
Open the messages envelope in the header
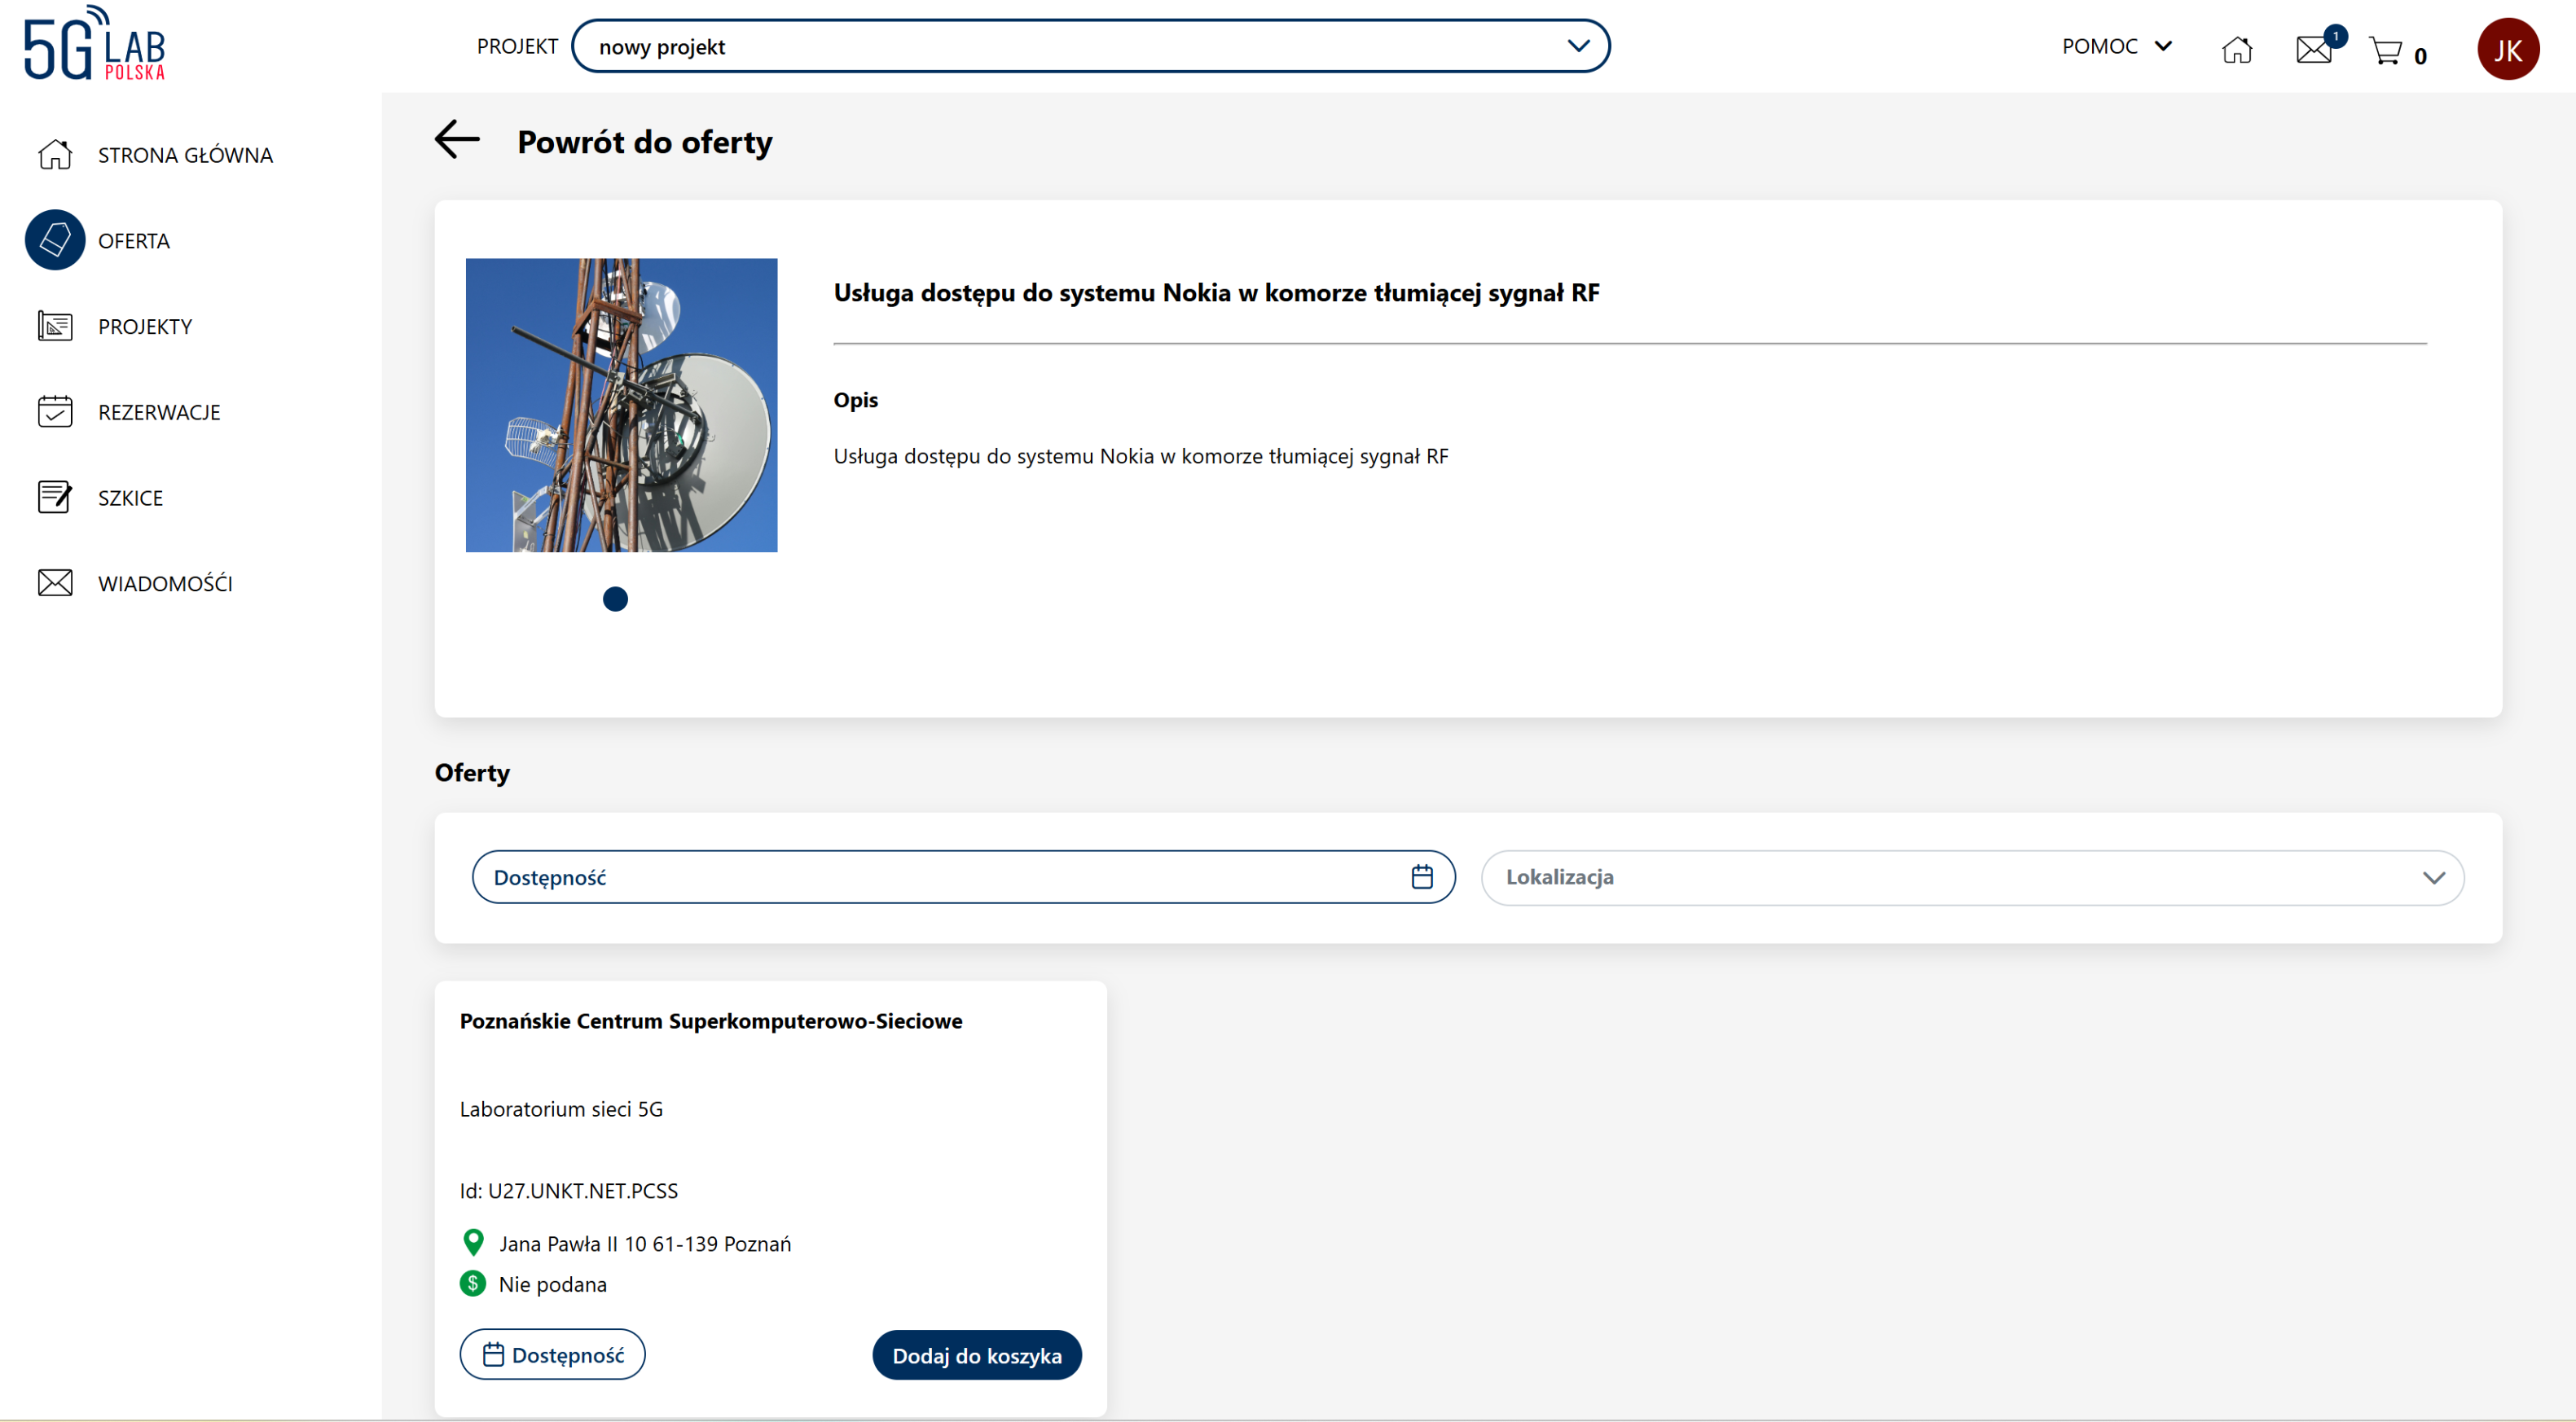click(x=2314, y=49)
